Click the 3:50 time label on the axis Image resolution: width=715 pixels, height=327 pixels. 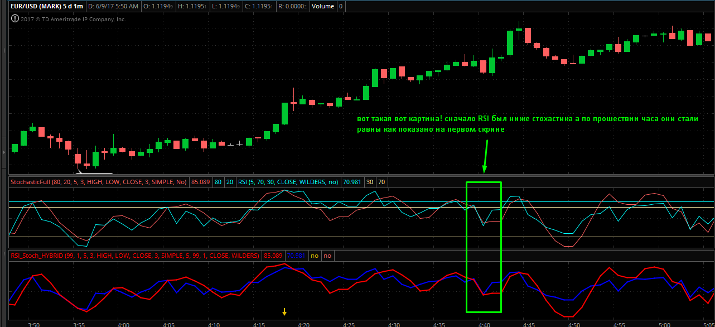[x=33, y=323]
